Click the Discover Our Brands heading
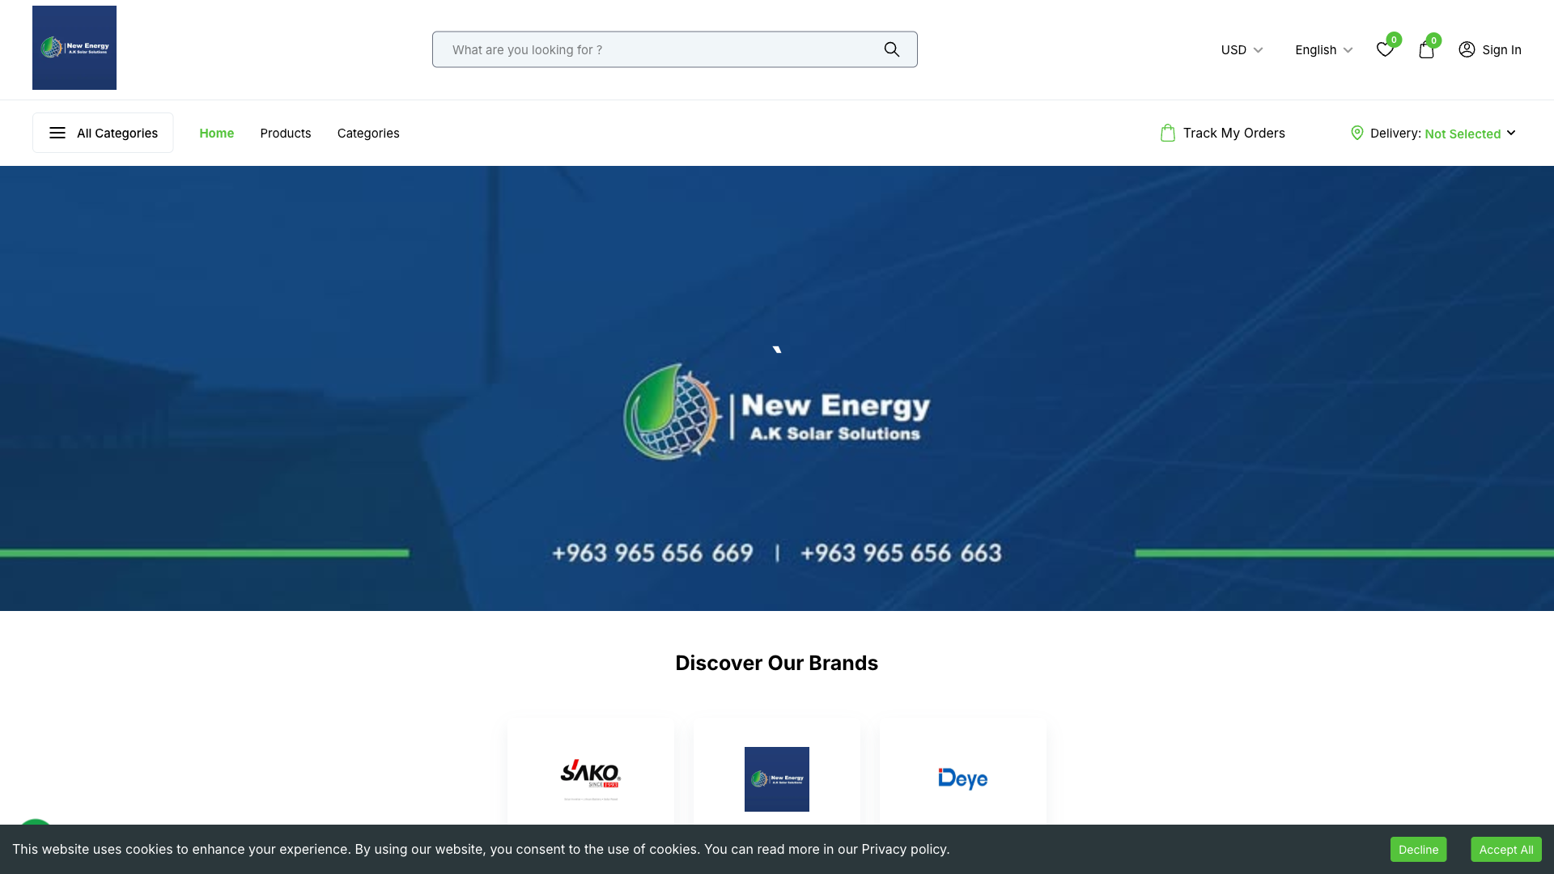 click(x=777, y=663)
